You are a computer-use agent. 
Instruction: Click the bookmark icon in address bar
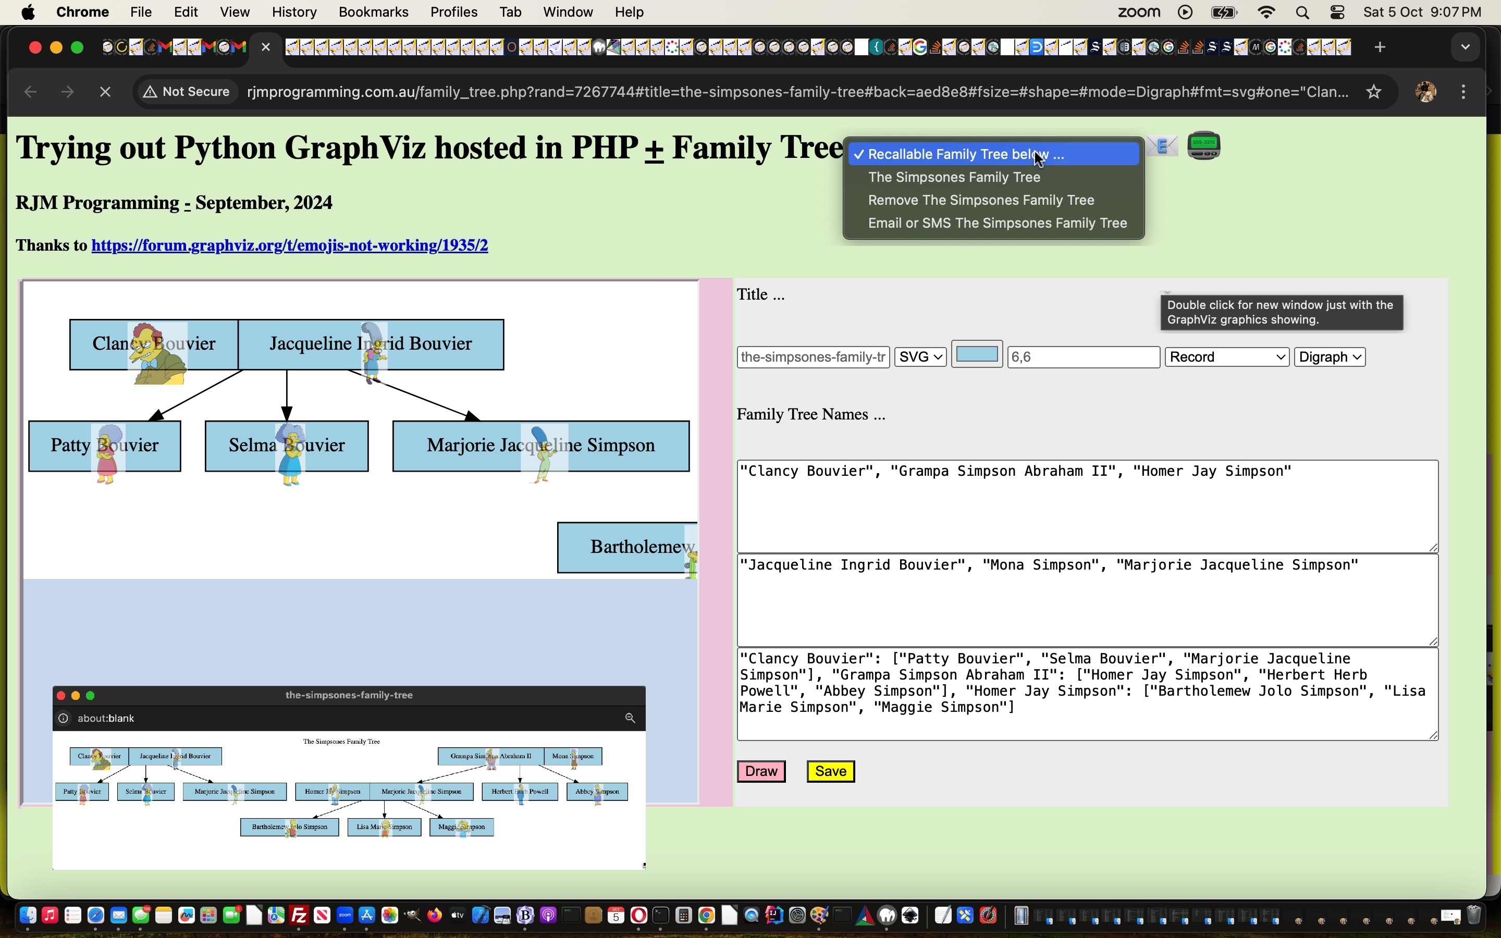click(1373, 92)
